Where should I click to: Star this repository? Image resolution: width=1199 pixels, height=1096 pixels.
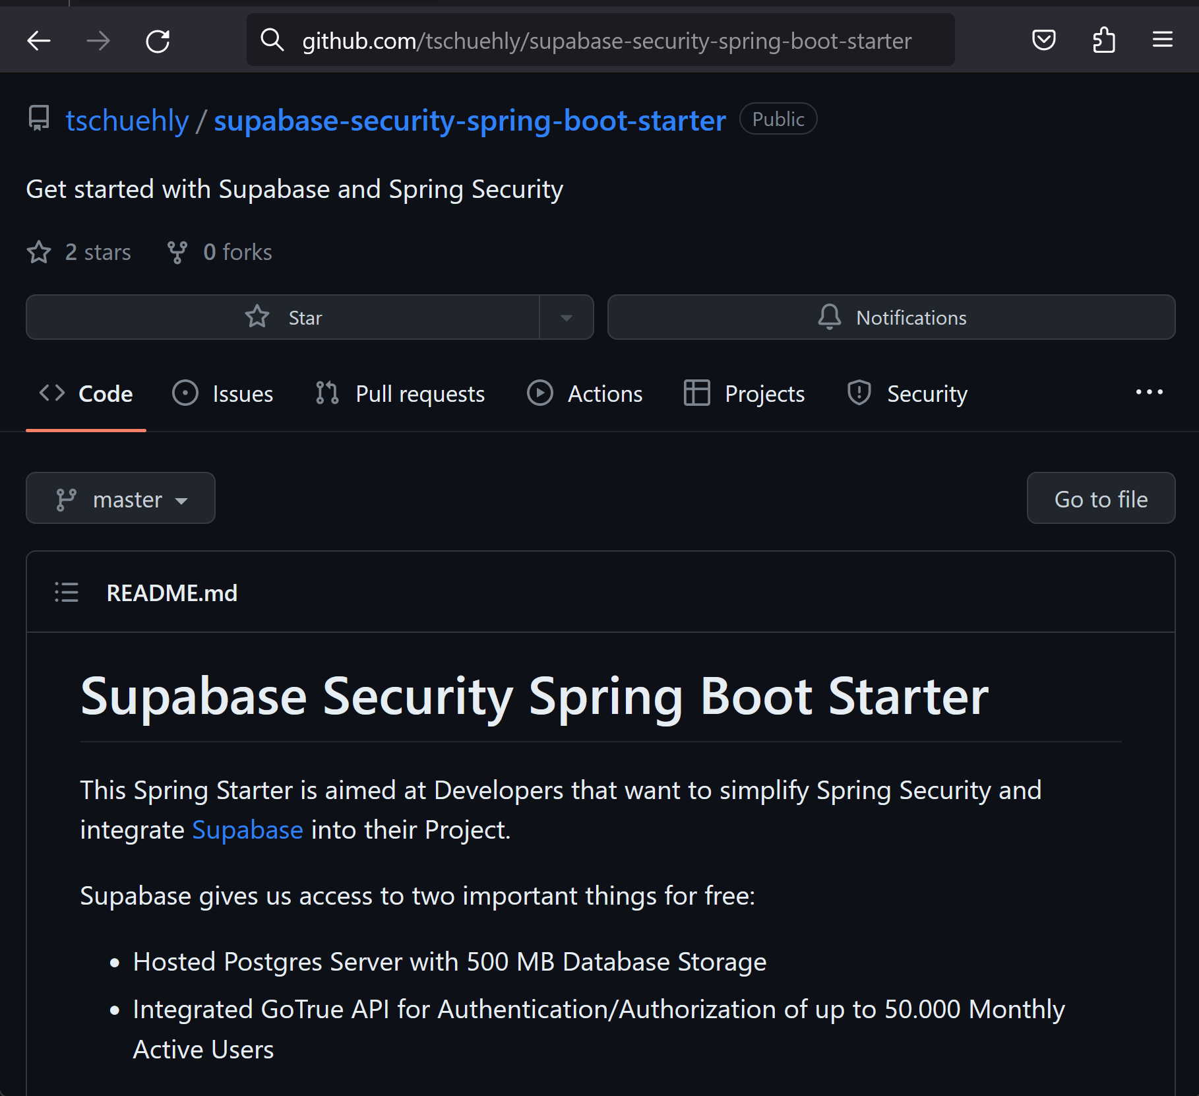click(283, 317)
